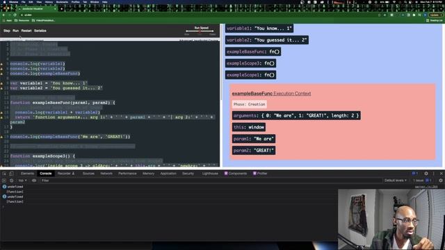Screen dimensions: 445x250
Task: Click the 'this: window' box
Action: point(249,127)
